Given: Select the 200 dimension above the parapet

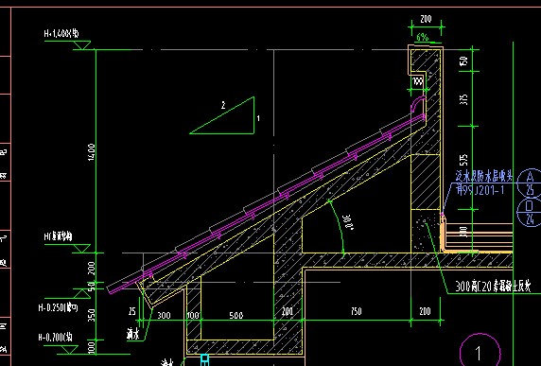Looking at the screenshot, I should coord(426,19).
